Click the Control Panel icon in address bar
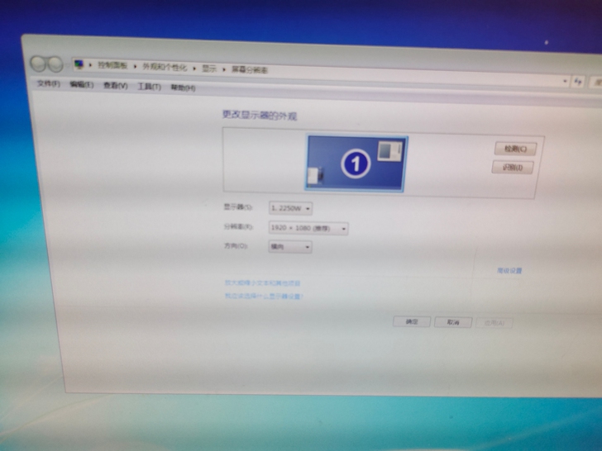 pyautogui.click(x=79, y=64)
